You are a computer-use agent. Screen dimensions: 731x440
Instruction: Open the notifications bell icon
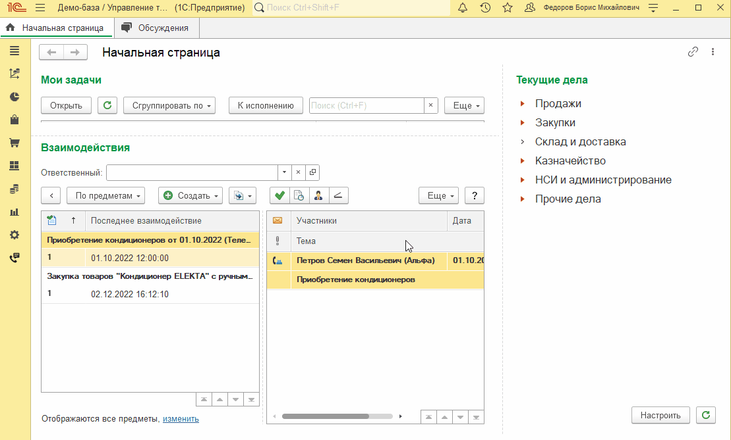tap(463, 8)
